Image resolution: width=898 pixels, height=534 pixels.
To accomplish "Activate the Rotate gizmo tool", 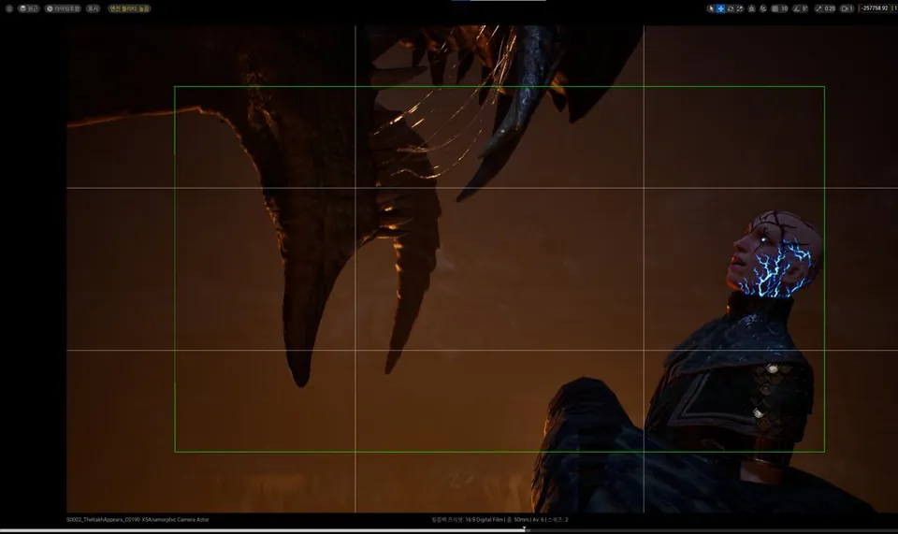I will point(731,8).
